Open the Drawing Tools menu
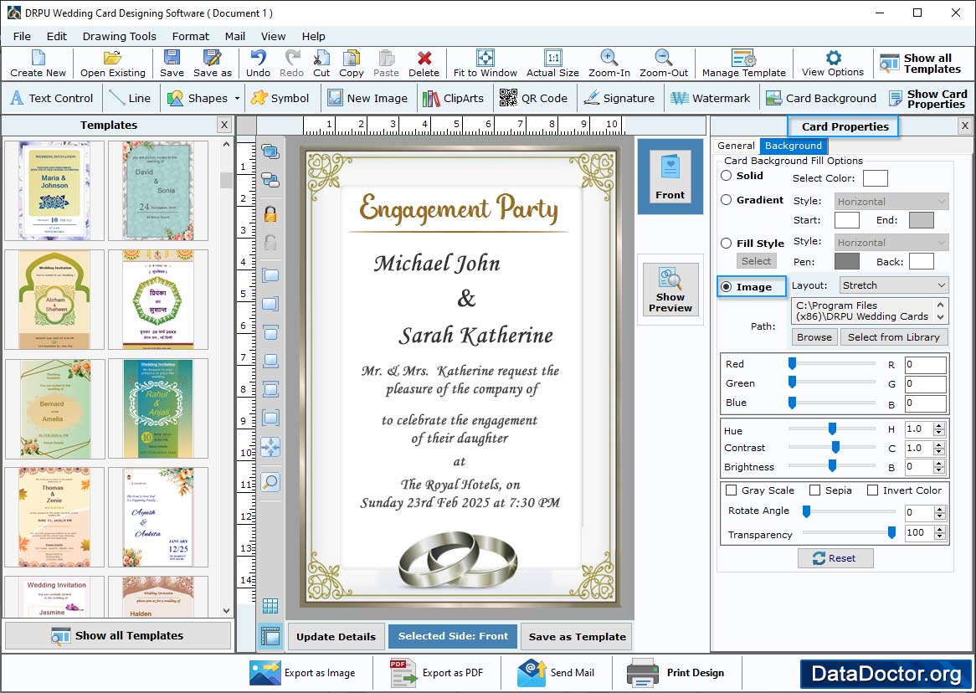The width and height of the screenshot is (976, 693). click(120, 36)
